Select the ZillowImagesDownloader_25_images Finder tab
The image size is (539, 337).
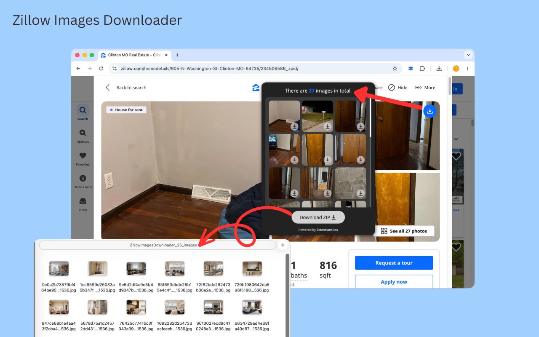(158, 245)
